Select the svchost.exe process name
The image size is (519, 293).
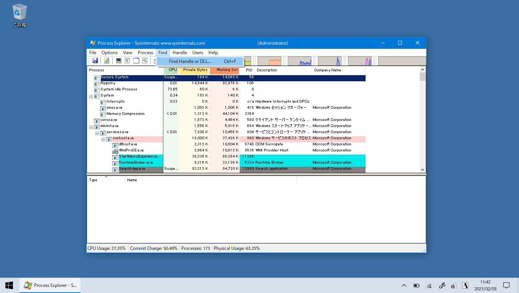(x=123, y=138)
